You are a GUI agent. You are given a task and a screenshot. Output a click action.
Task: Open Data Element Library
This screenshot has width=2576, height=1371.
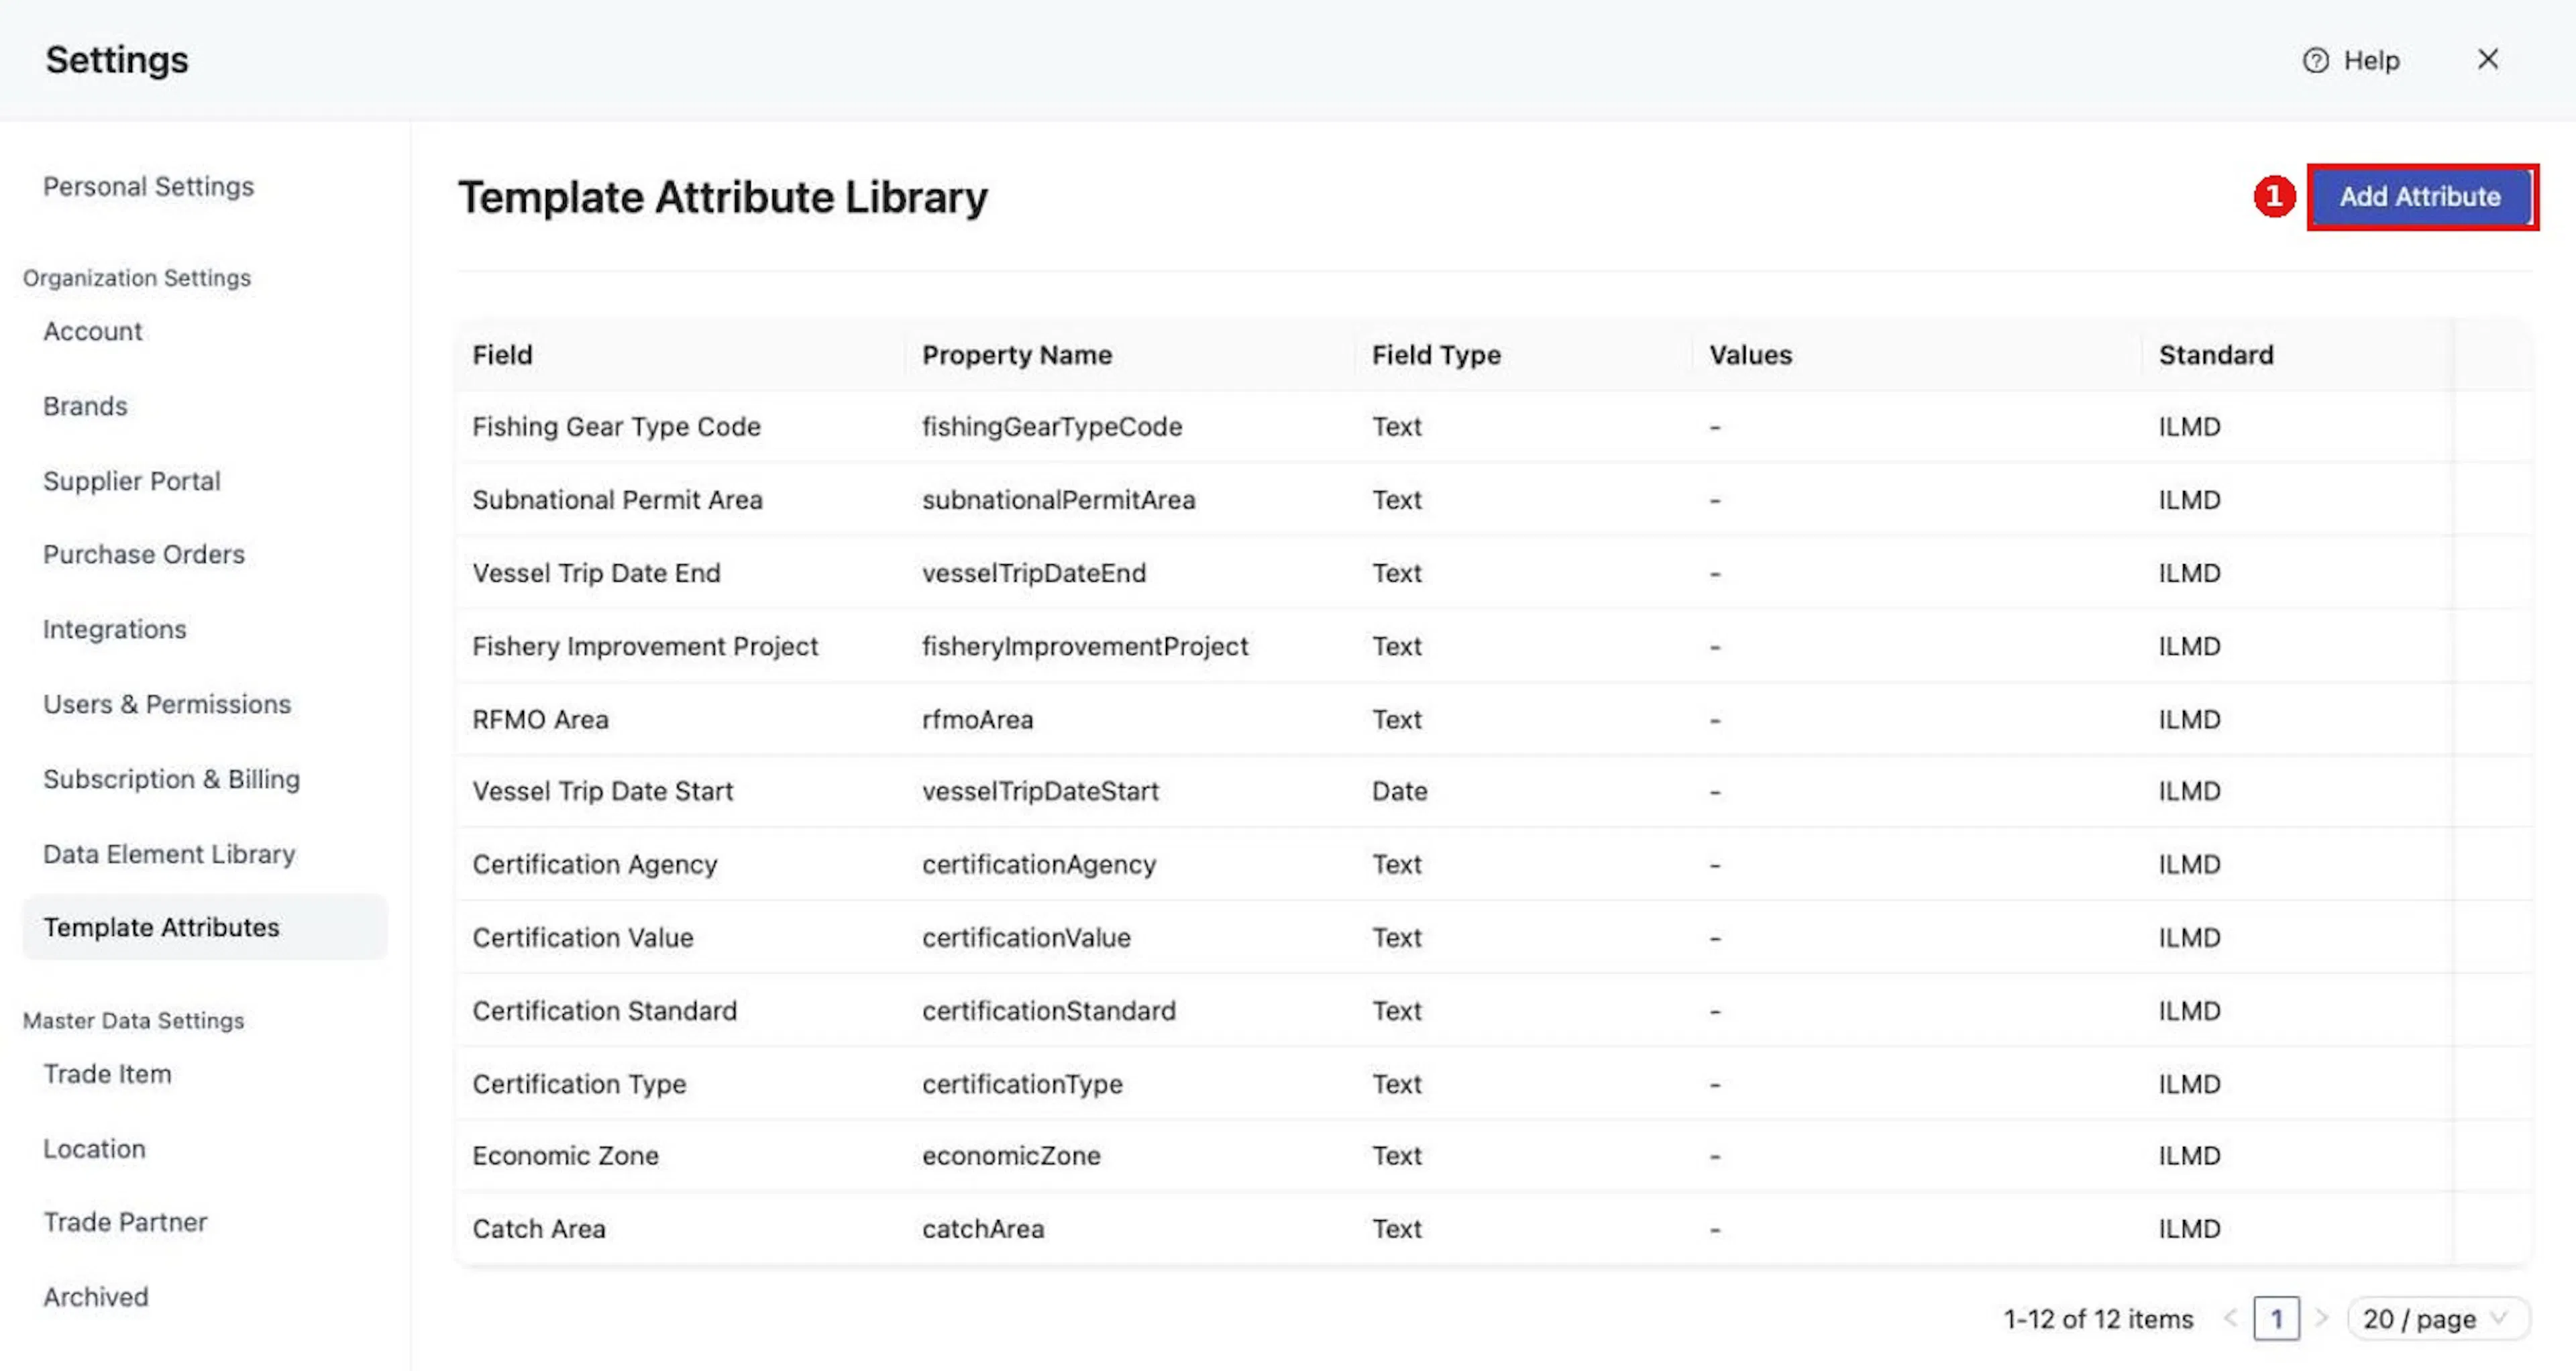(169, 854)
